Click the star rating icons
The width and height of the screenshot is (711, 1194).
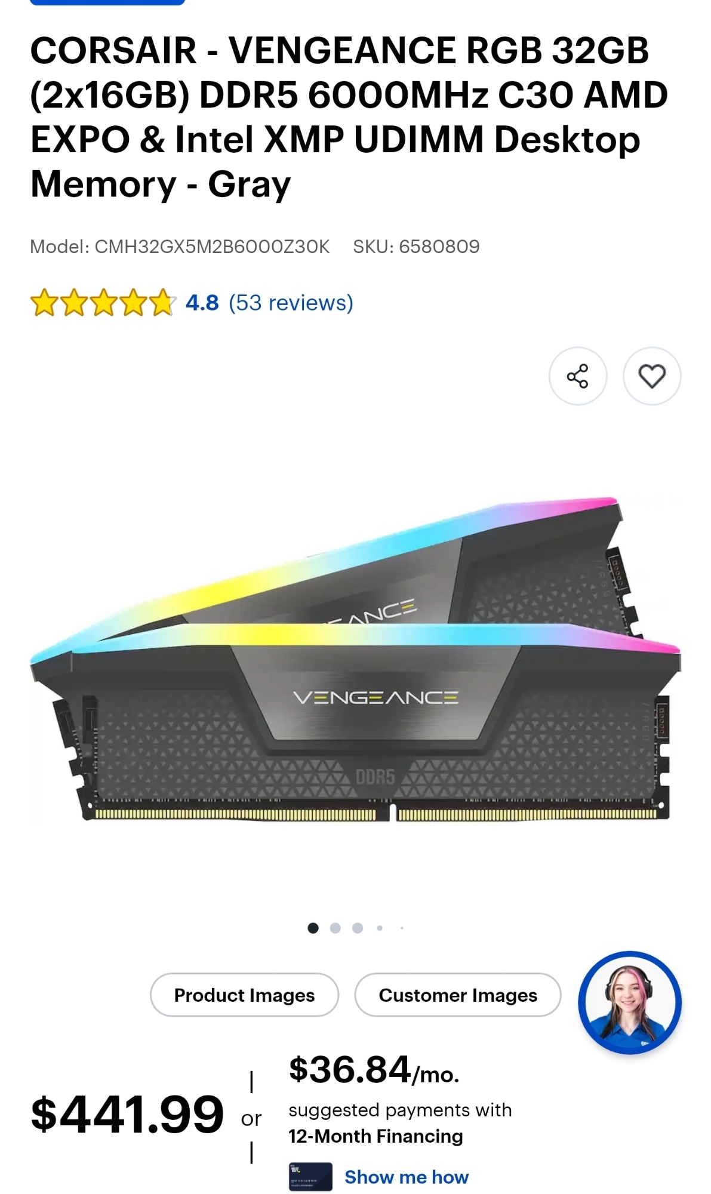point(103,303)
